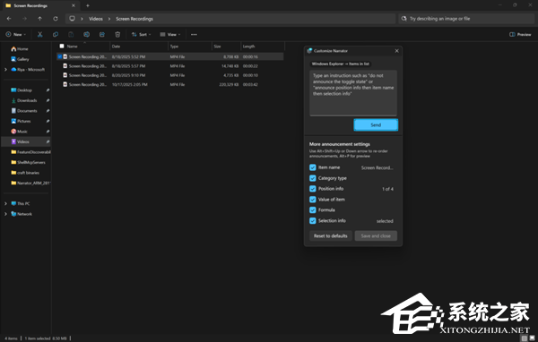Open the View dropdown menu
Screen dimensions: 538x342
click(170, 34)
